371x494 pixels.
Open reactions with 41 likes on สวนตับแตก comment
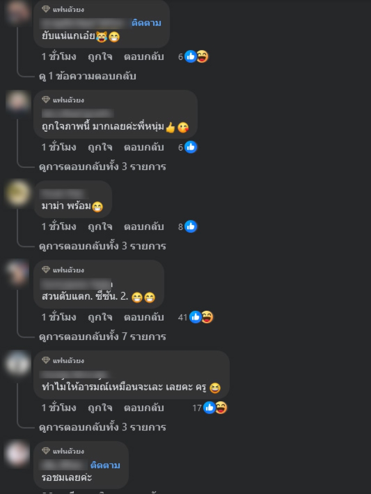coord(190,317)
